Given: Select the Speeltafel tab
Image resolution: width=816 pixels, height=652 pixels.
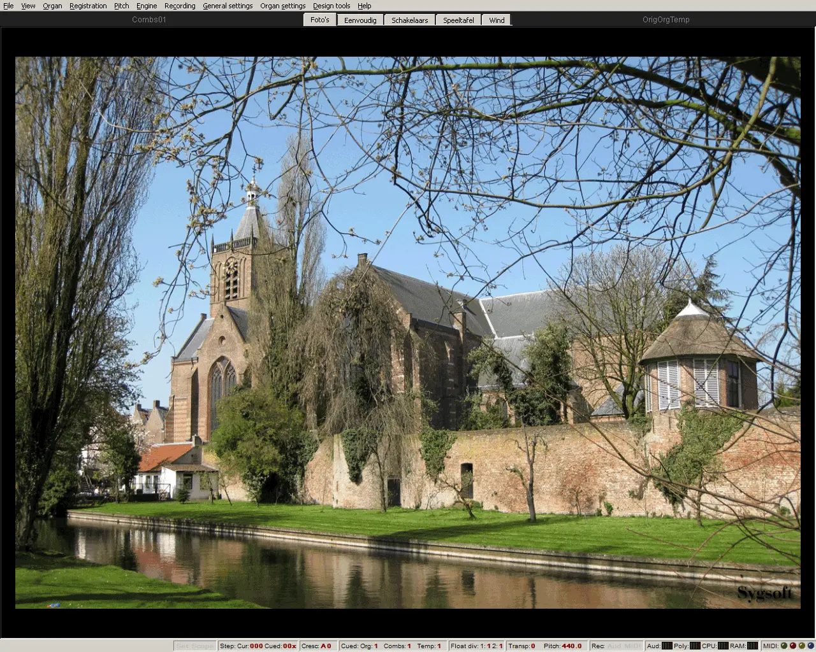Looking at the screenshot, I should pos(458,20).
